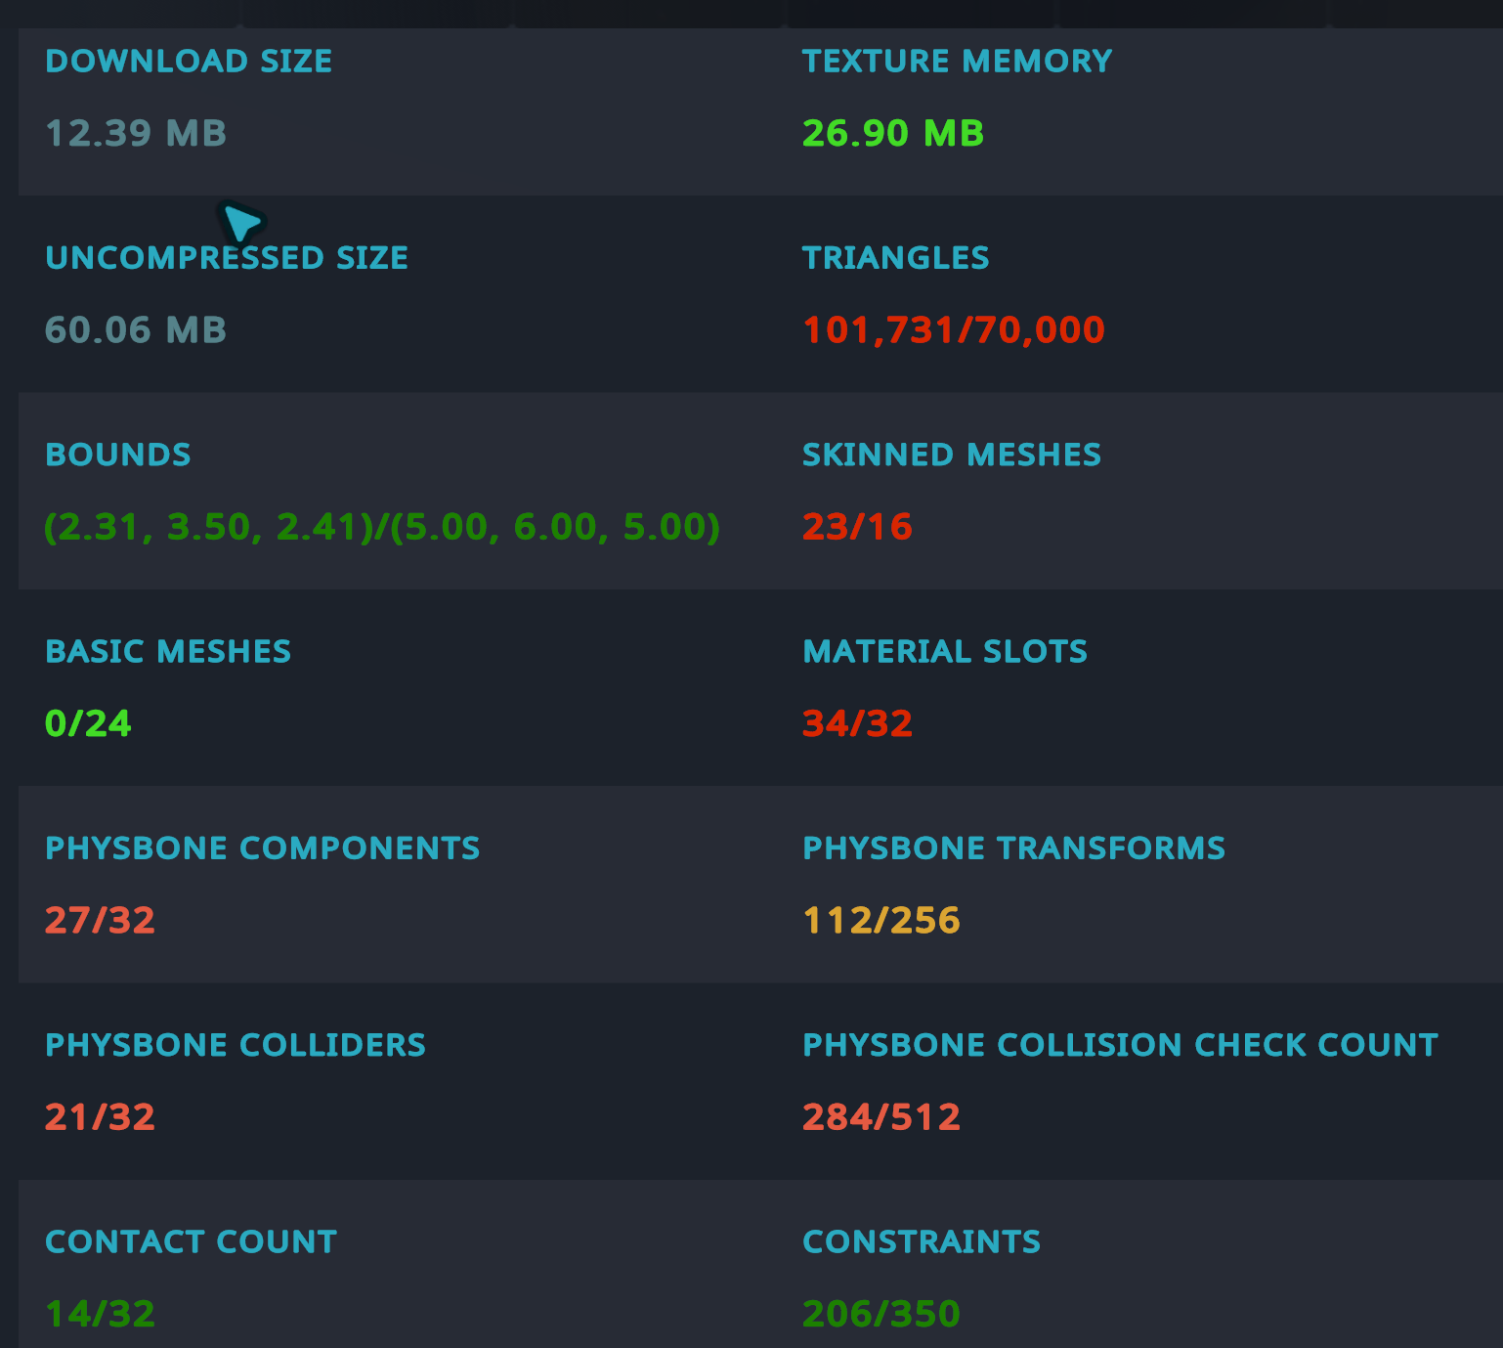
Task: Select the 14/32 contact count value
Action: coord(100,1314)
